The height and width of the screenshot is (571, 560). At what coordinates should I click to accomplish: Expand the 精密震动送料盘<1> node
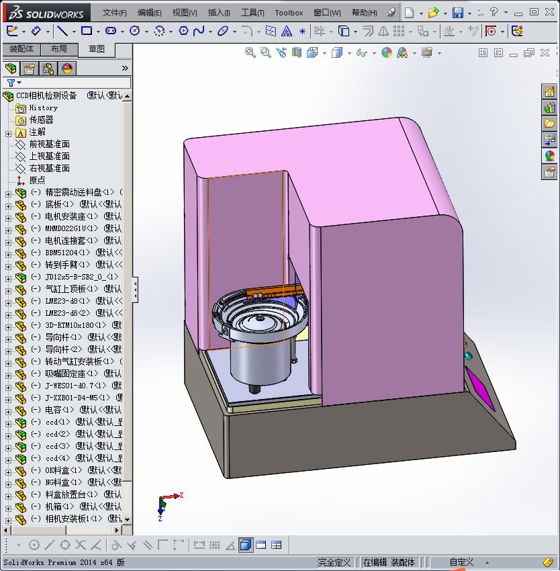[x=8, y=194]
